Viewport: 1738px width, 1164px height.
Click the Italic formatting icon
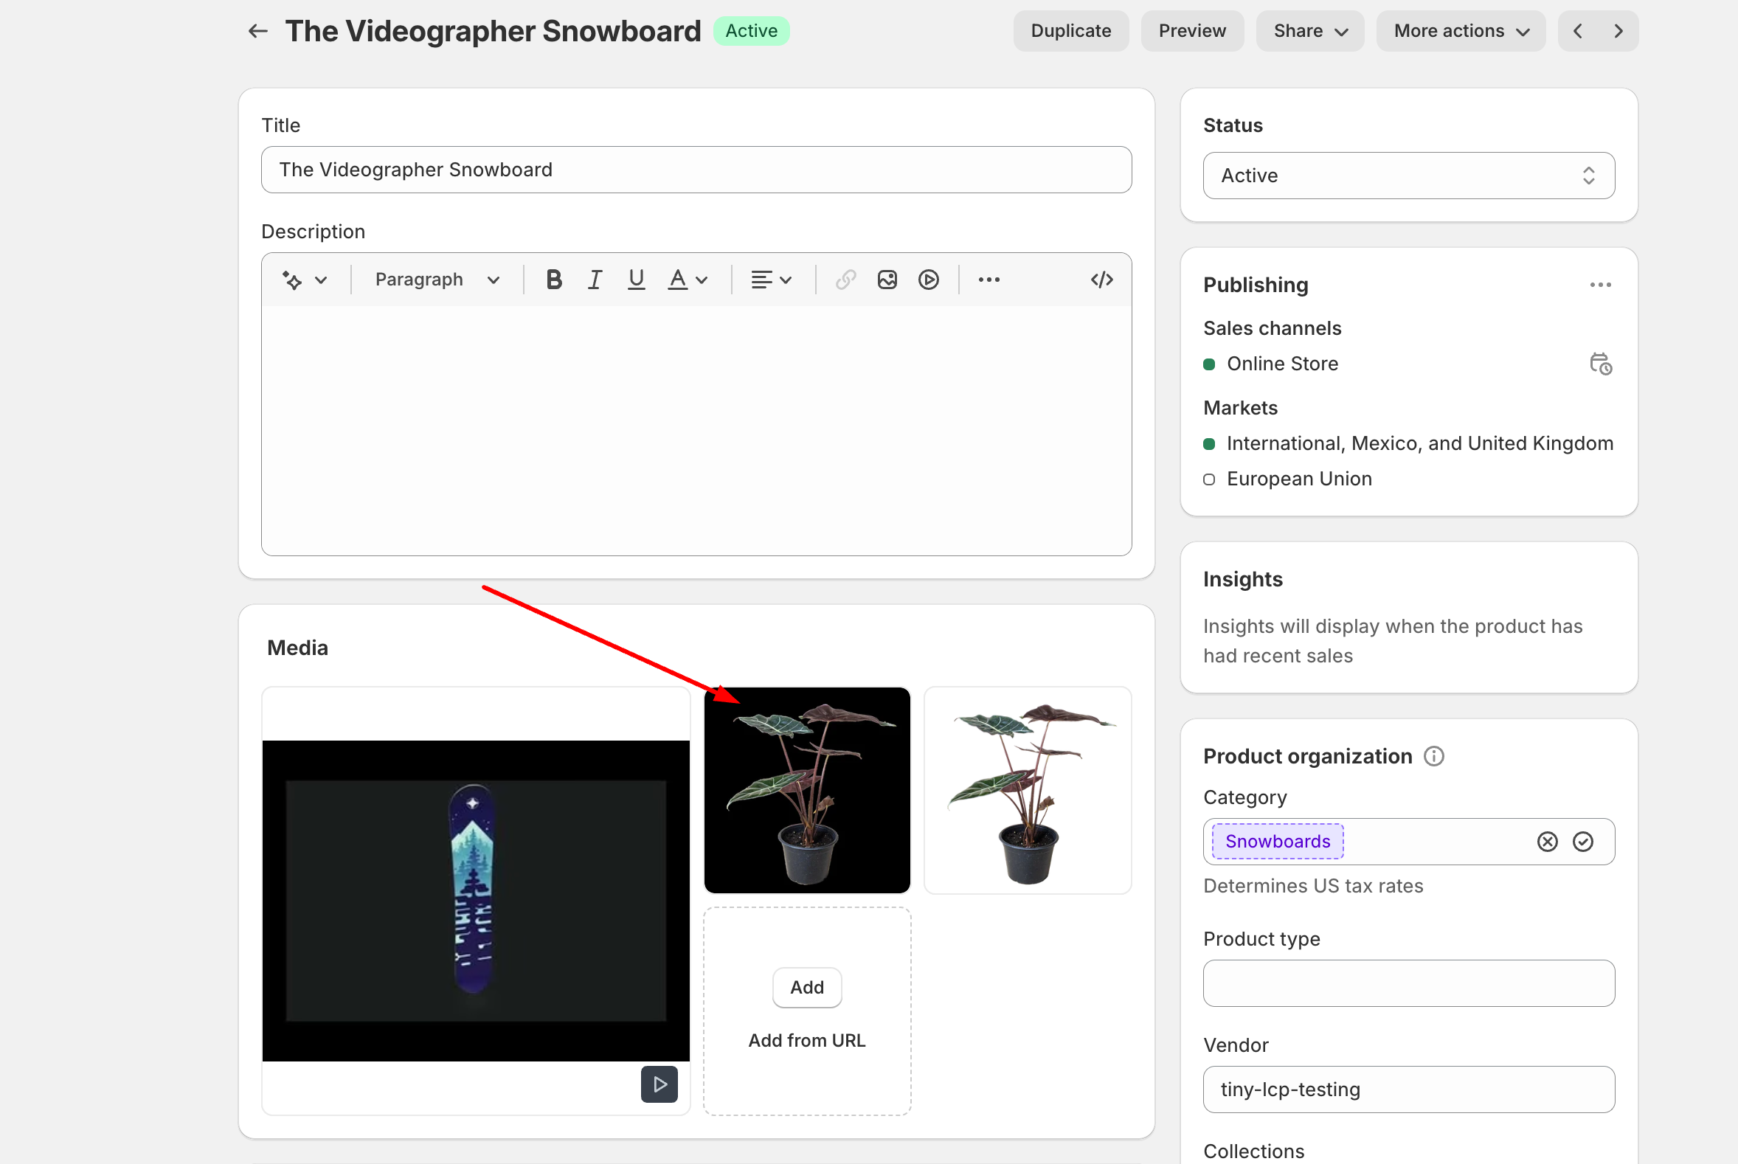pos(592,278)
